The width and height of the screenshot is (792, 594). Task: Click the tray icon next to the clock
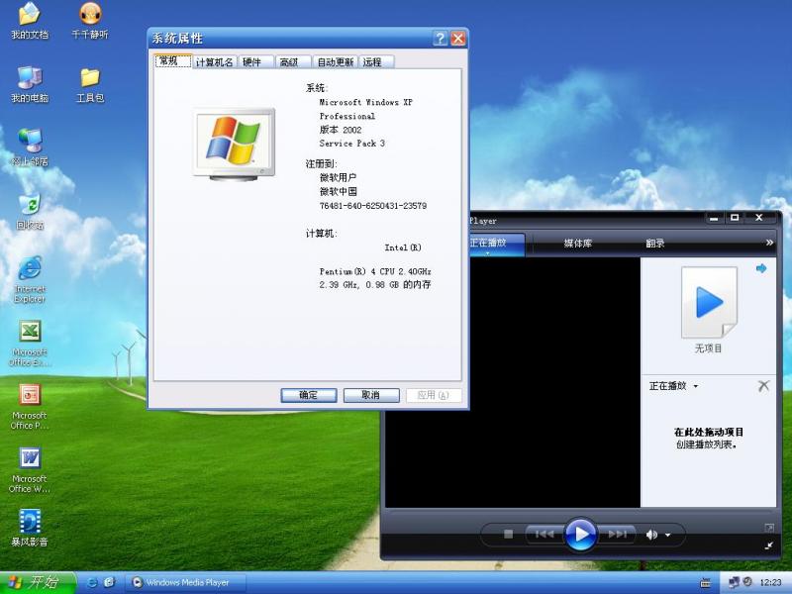pyautogui.click(x=747, y=582)
